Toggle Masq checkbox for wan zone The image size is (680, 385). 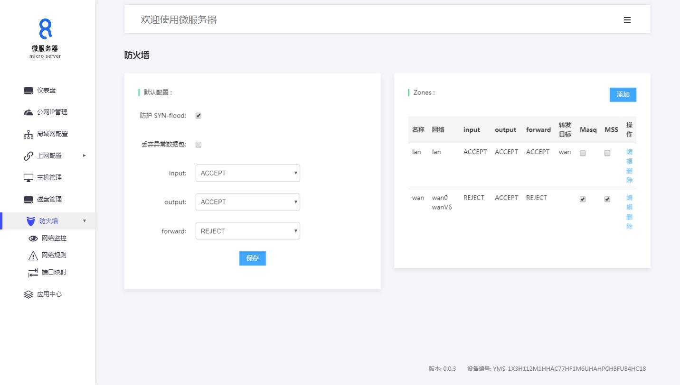(583, 200)
